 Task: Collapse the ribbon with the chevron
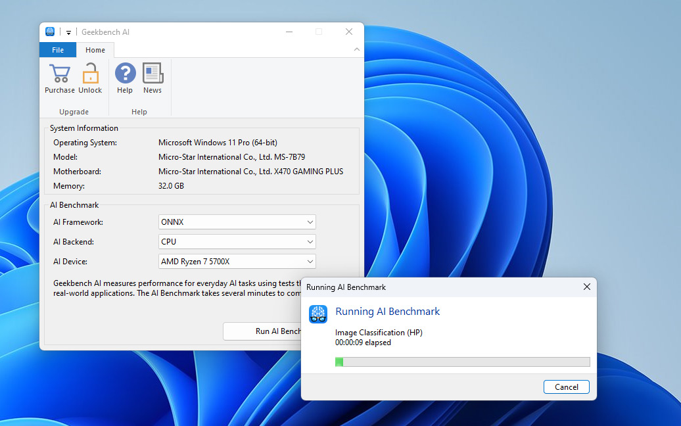tap(356, 49)
